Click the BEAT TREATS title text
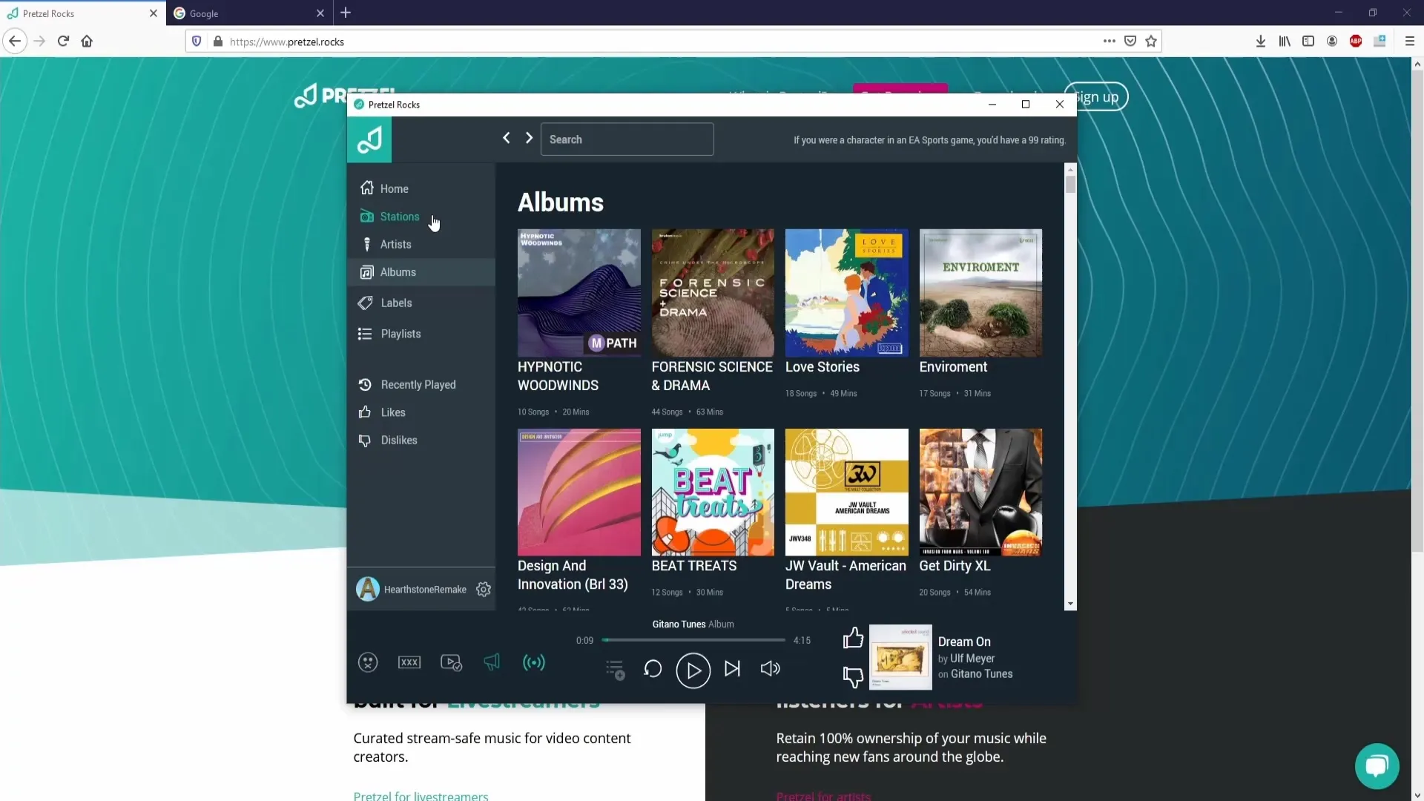Viewport: 1424px width, 801px height. 694,566
